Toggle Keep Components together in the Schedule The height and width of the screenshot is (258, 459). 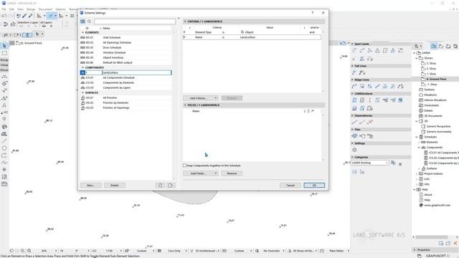(x=185, y=166)
